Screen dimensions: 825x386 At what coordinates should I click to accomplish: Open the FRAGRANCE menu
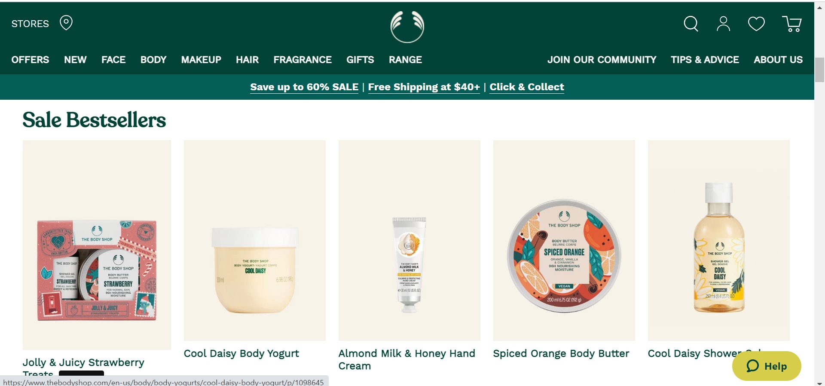[302, 60]
